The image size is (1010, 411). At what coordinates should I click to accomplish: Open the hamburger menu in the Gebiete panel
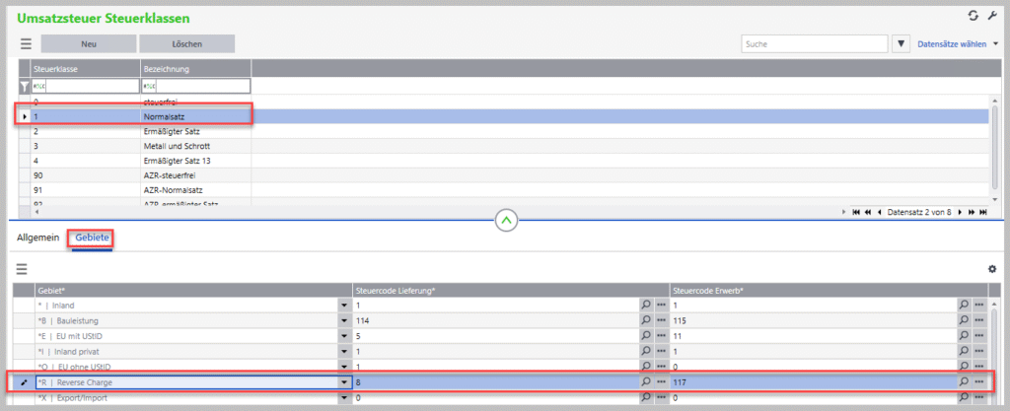click(22, 268)
